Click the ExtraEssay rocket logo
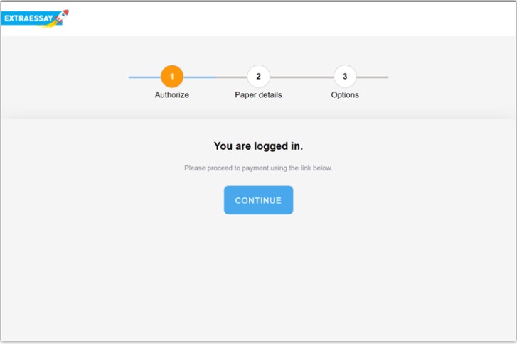The width and height of the screenshot is (517, 345). pyautogui.click(x=35, y=18)
